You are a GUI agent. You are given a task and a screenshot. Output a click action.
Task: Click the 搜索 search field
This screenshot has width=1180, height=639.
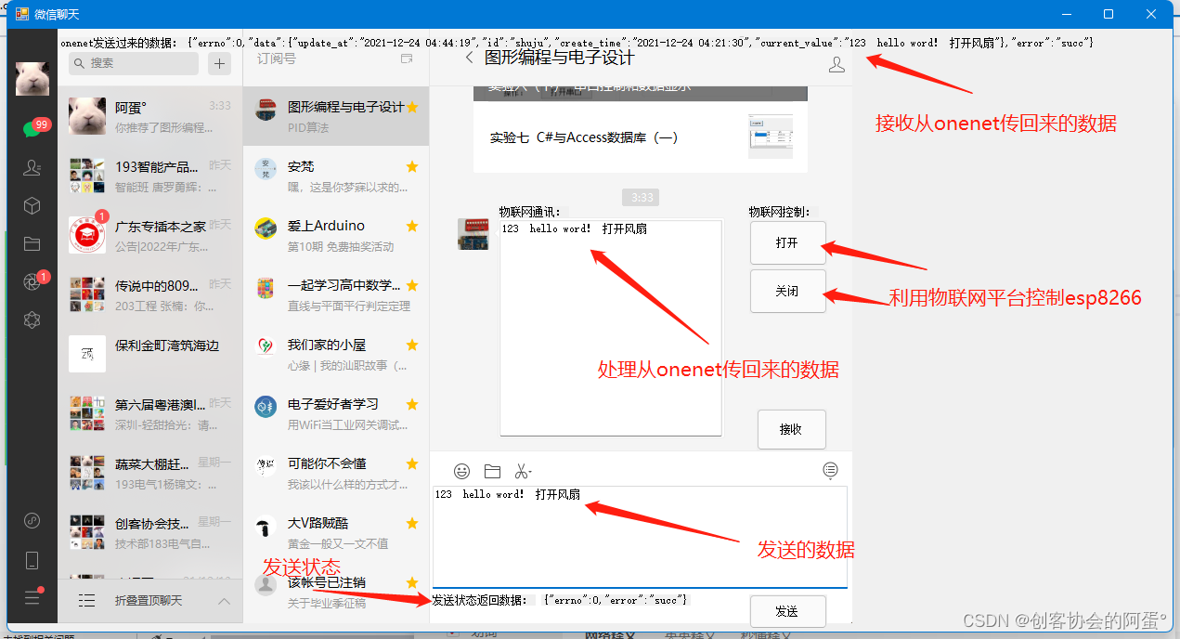(134, 63)
